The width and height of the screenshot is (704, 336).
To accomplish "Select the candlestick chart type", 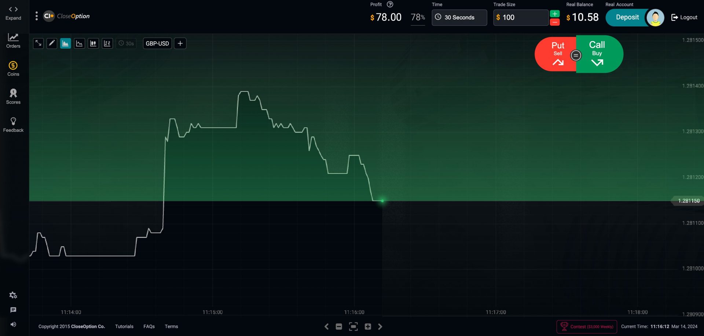I will click(x=93, y=44).
